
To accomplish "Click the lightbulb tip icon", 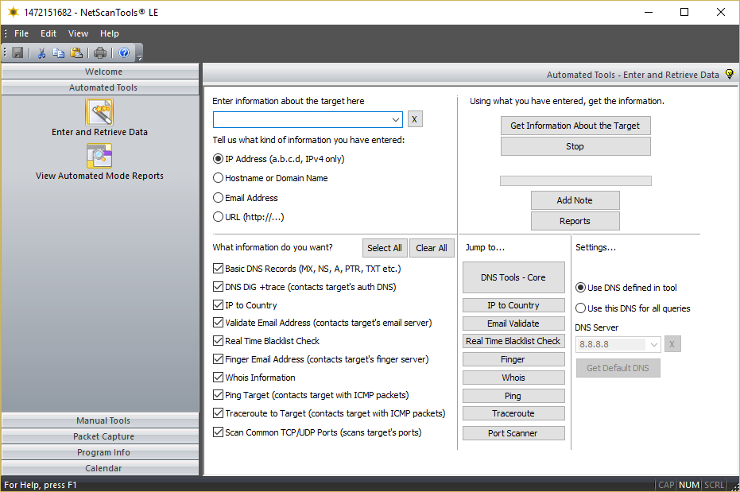I will 729,74.
